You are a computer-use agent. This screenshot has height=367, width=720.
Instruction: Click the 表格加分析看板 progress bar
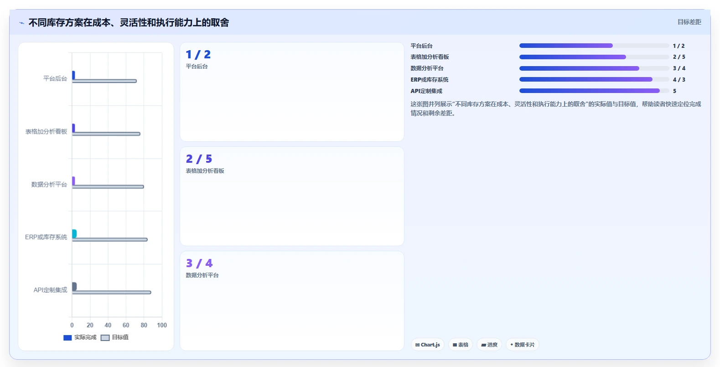594,57
